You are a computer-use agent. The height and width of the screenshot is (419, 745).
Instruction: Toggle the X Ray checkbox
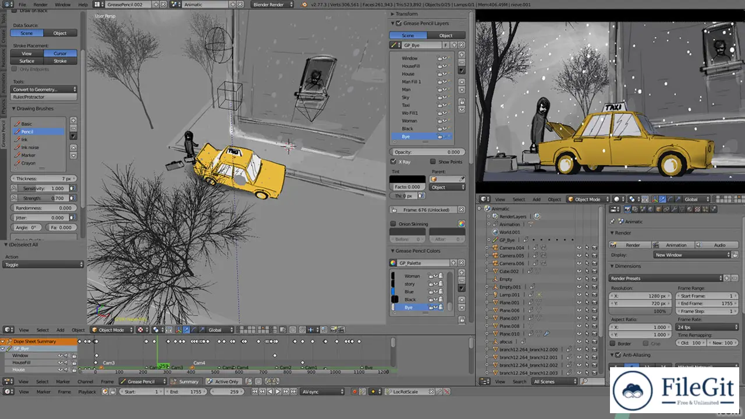tap(393, 162)
